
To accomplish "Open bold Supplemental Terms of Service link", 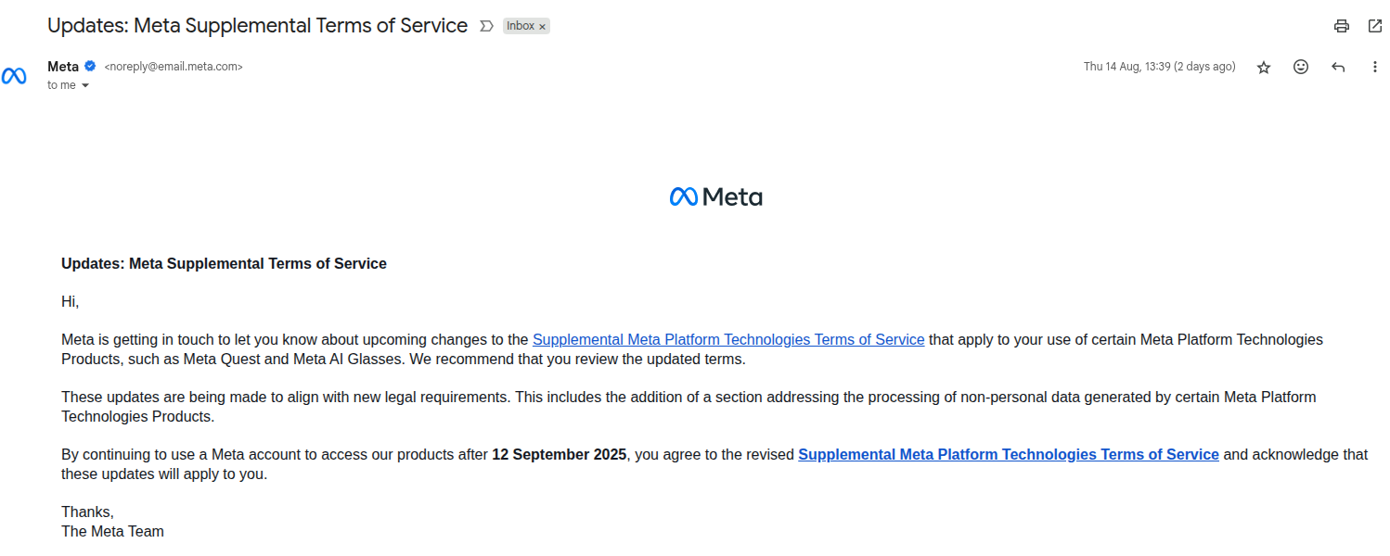I will click(x=1009, y=454).
